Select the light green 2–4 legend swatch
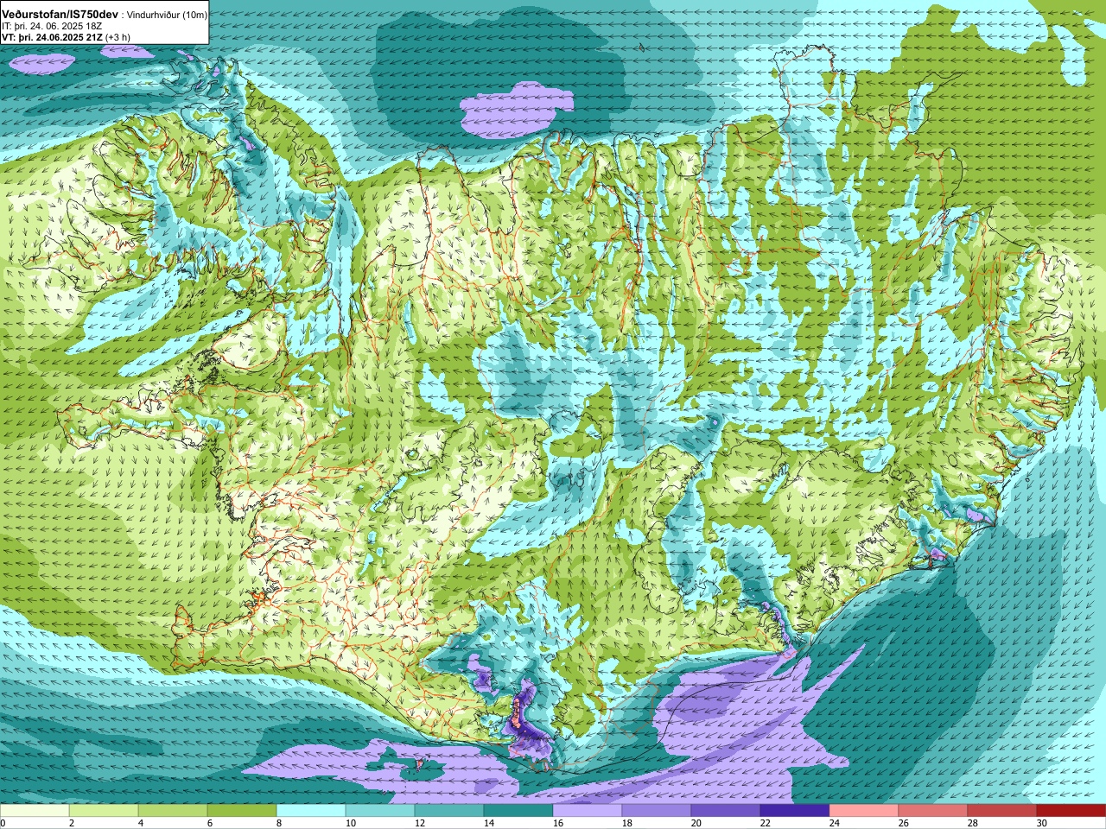The width and height of the screenshot is (1106, 829). (x=104, y=811)
